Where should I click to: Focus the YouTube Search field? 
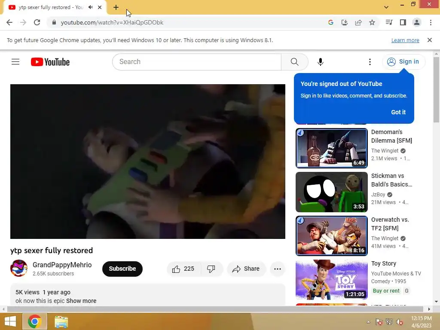[197, 62]
